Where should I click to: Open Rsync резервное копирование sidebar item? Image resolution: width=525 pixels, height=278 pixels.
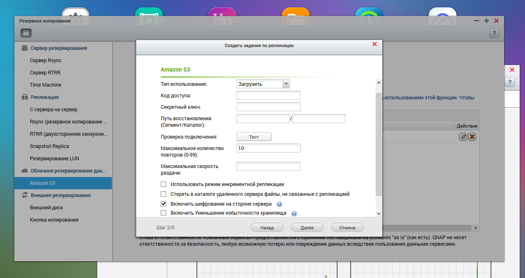63,121
